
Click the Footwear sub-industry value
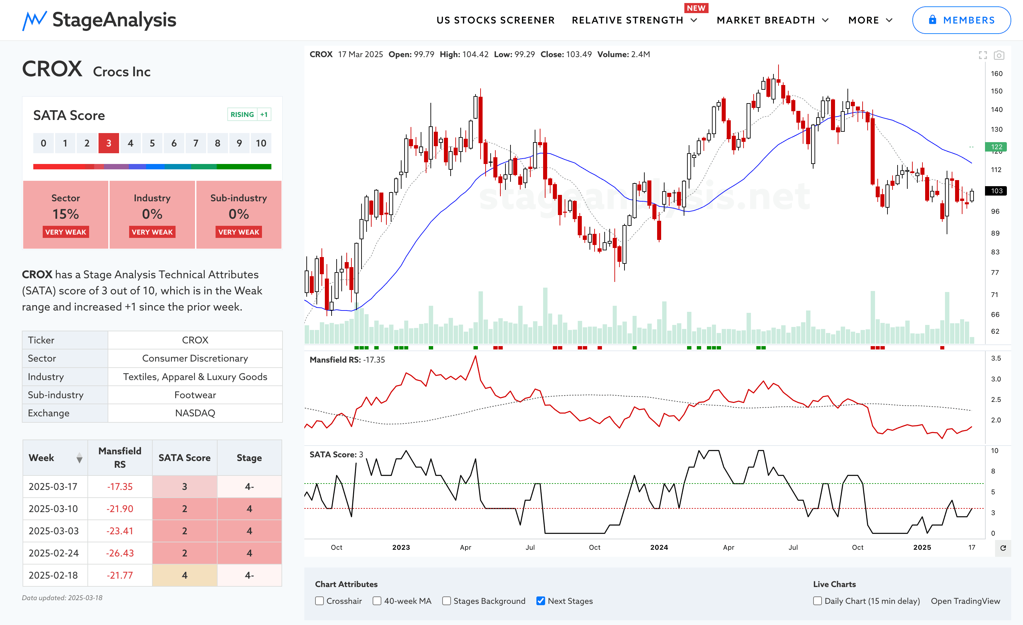coord(195,395)
